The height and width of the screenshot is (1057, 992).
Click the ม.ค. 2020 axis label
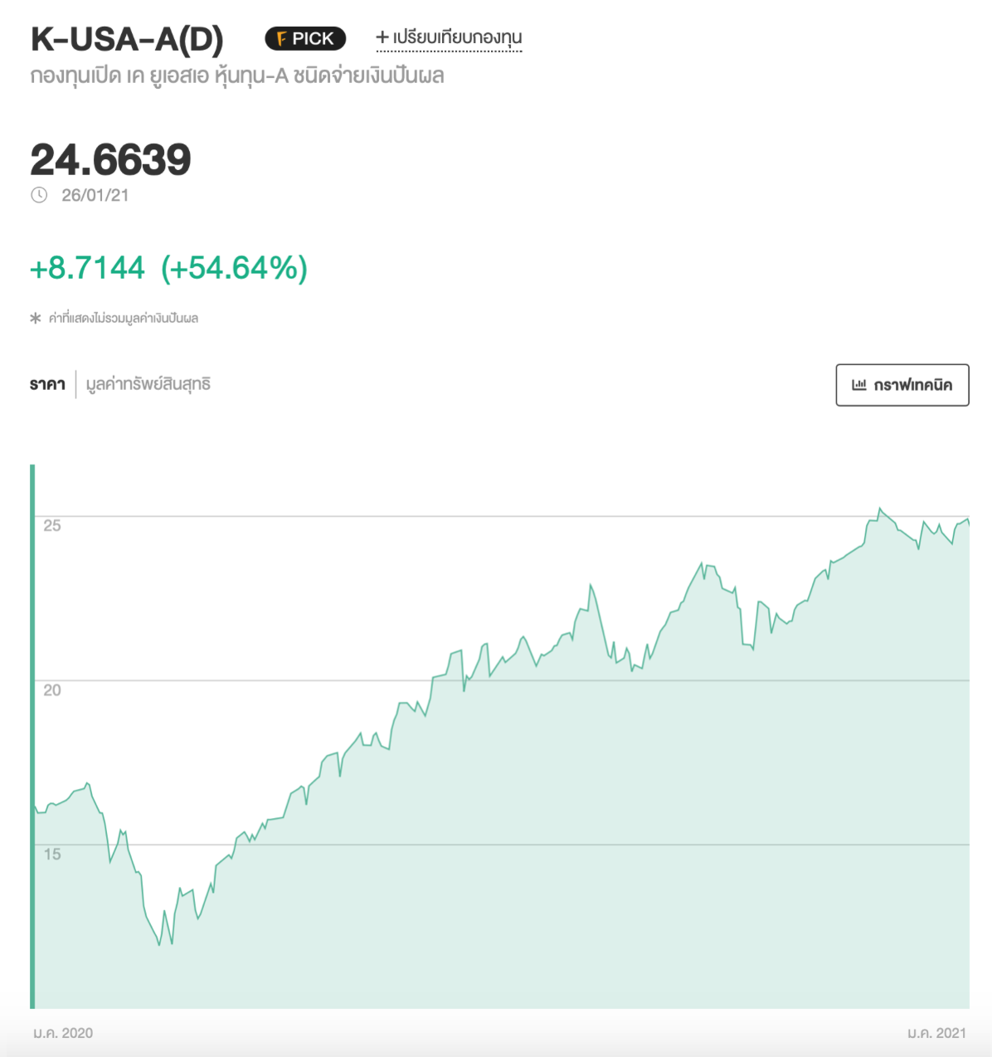[x=63, y=1033]
